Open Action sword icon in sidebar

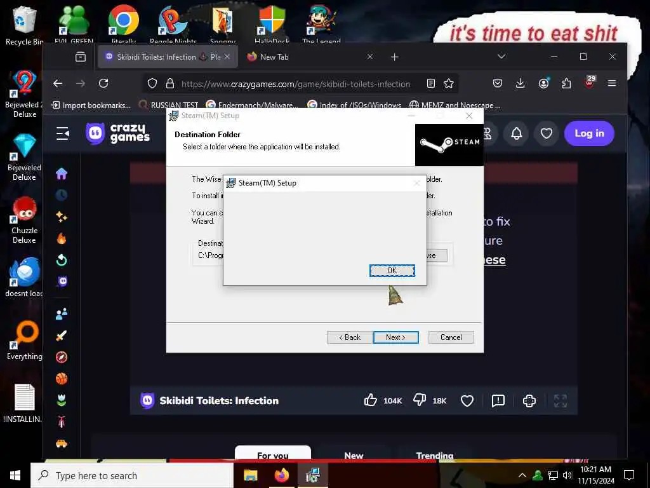click(x=62, y=335)
